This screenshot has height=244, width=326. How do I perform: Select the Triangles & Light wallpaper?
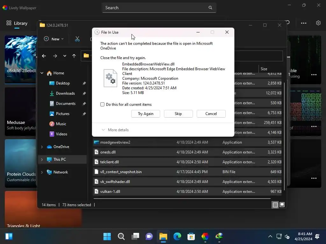43,209
